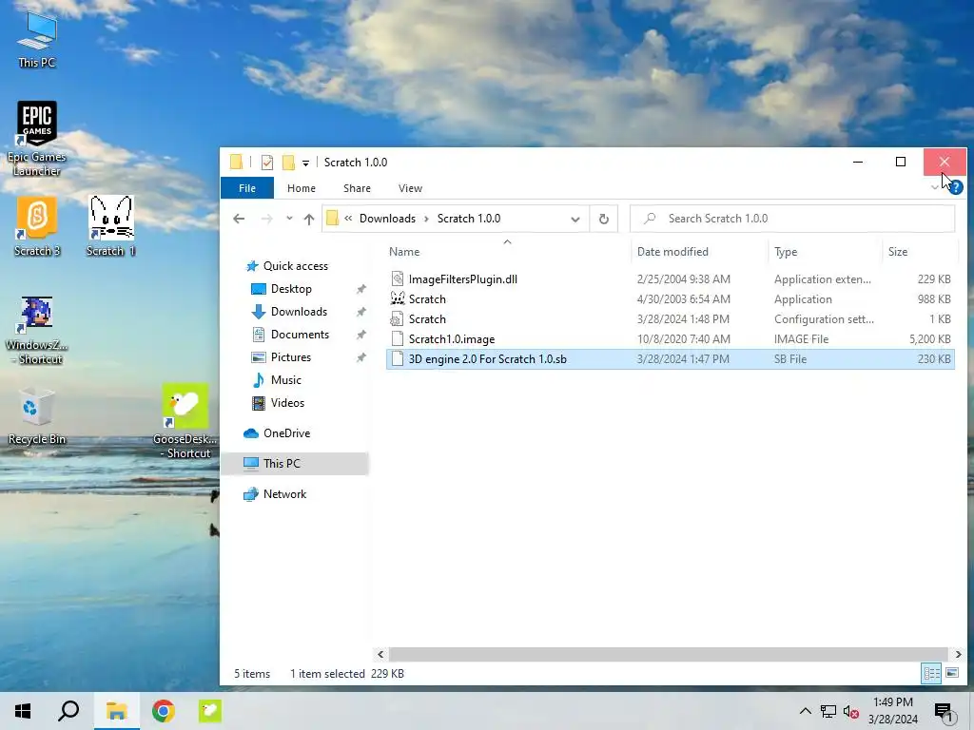Viewport: 974px width, 730px height.
Task: Refresh the Scratch 1.0.0 folder
Action: [x=604, y=220]
